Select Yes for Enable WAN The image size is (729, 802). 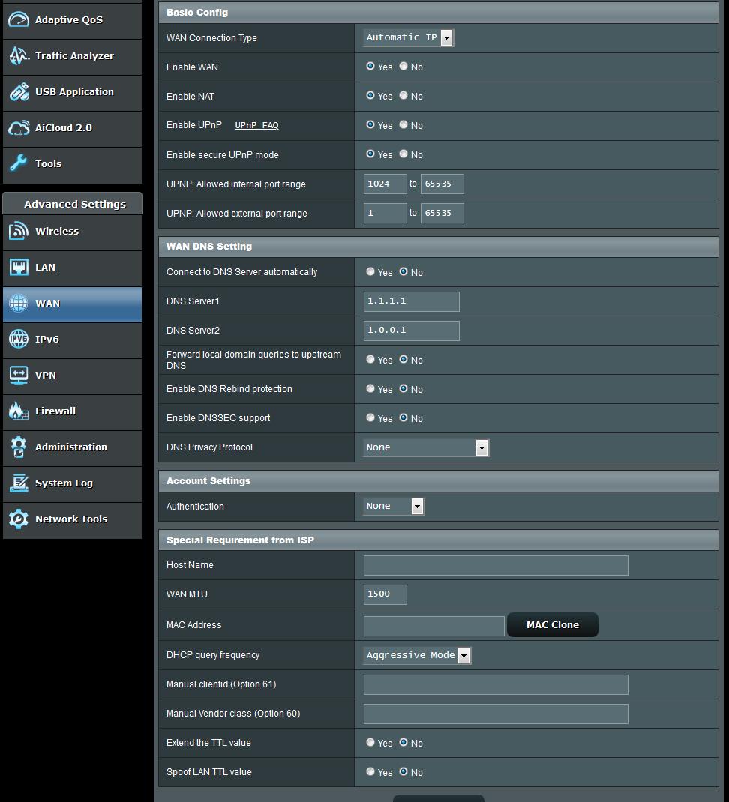click(370, 67)
